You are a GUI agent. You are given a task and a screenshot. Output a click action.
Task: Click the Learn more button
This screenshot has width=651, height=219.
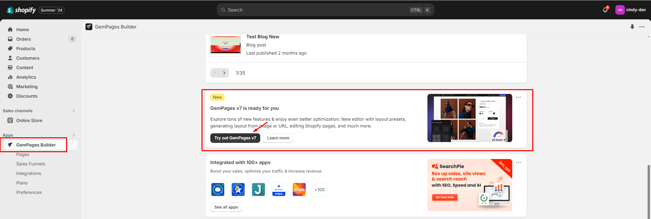278,138
